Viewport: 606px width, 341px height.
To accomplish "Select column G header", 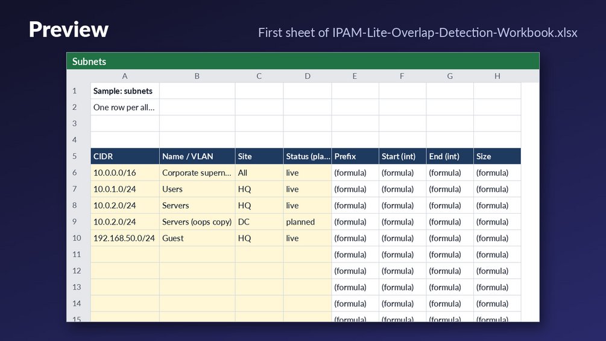I will [450, 76].
